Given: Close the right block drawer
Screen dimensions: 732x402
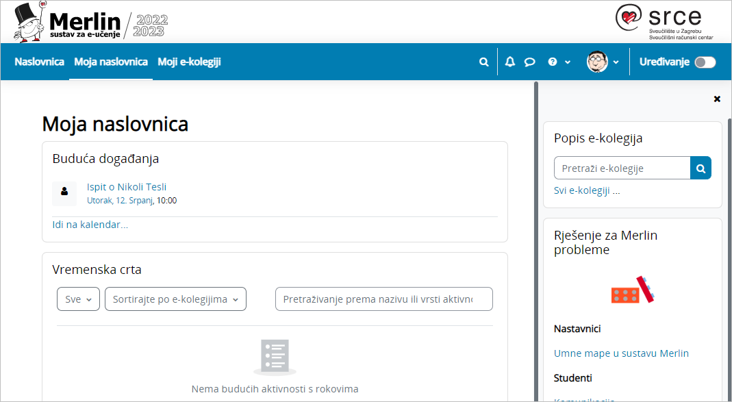Looking at the screenshot, I should pyautogui.click(x=717, y=99).
